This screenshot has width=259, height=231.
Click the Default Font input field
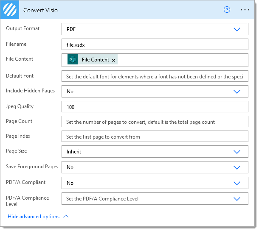(x=155, y=76)
